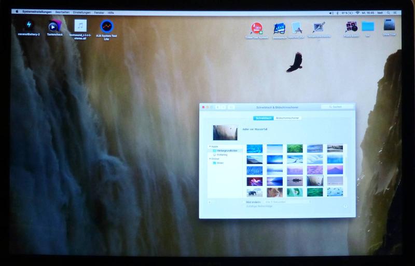Choose the waterfall eagle wallpaper thumbnail

(315, 181)
